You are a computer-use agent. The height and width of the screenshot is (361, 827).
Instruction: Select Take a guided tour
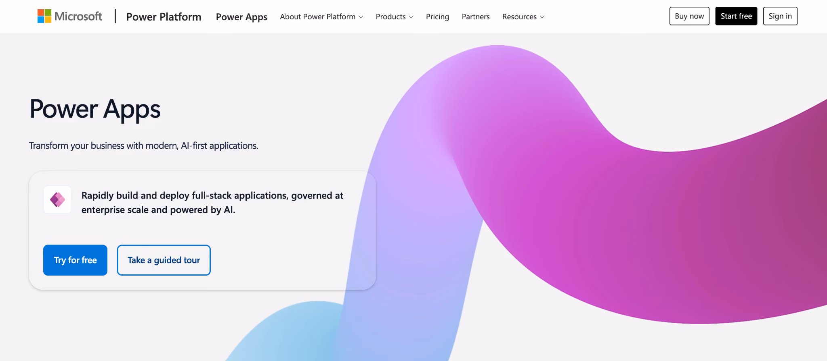tap(164, 260)
